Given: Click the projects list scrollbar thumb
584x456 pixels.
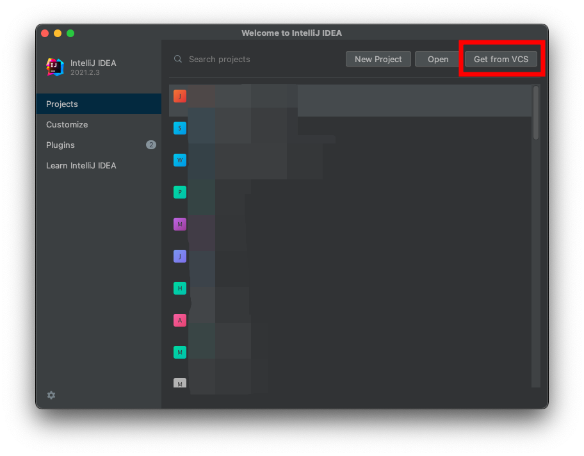Looking at the screenshot, I should 535,113.
